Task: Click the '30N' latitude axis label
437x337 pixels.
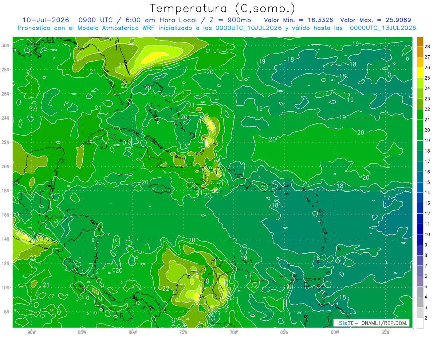Action: click(x=6, y=45)
